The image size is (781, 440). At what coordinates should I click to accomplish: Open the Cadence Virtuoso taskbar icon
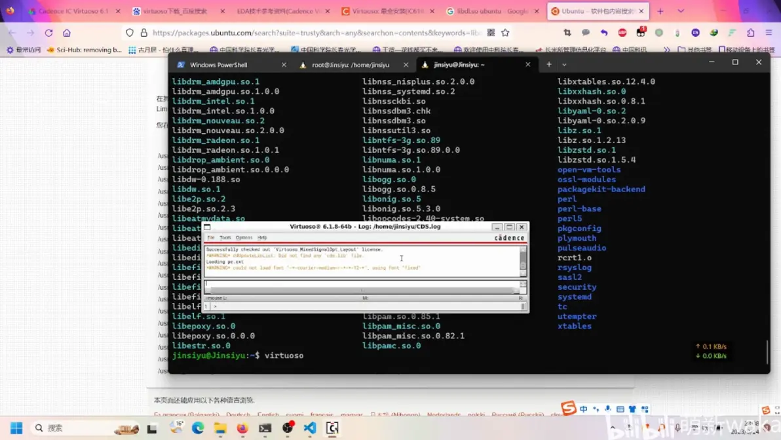point(332,428)
